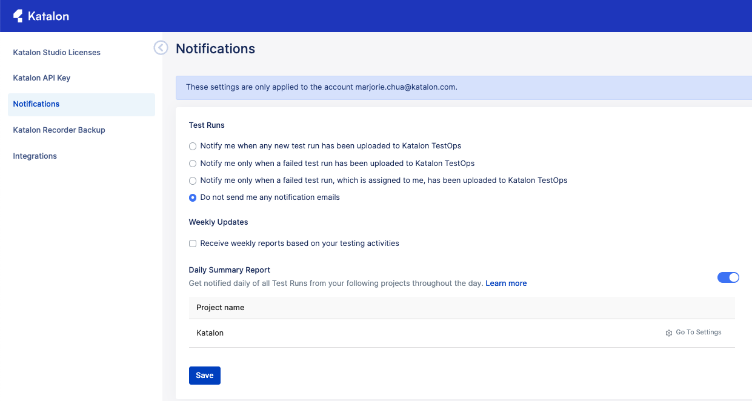Open Katalon Studio Licenses page
Viewport: 752px width, 401px height.
[56, 52]
